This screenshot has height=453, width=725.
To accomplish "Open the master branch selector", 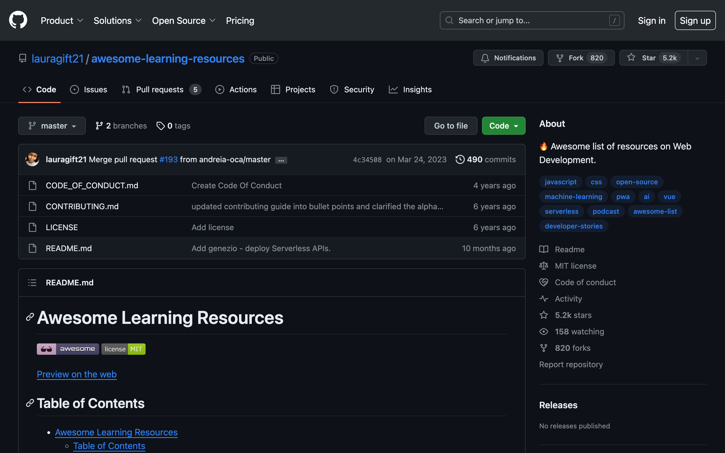I will click(x=52, y=126).
